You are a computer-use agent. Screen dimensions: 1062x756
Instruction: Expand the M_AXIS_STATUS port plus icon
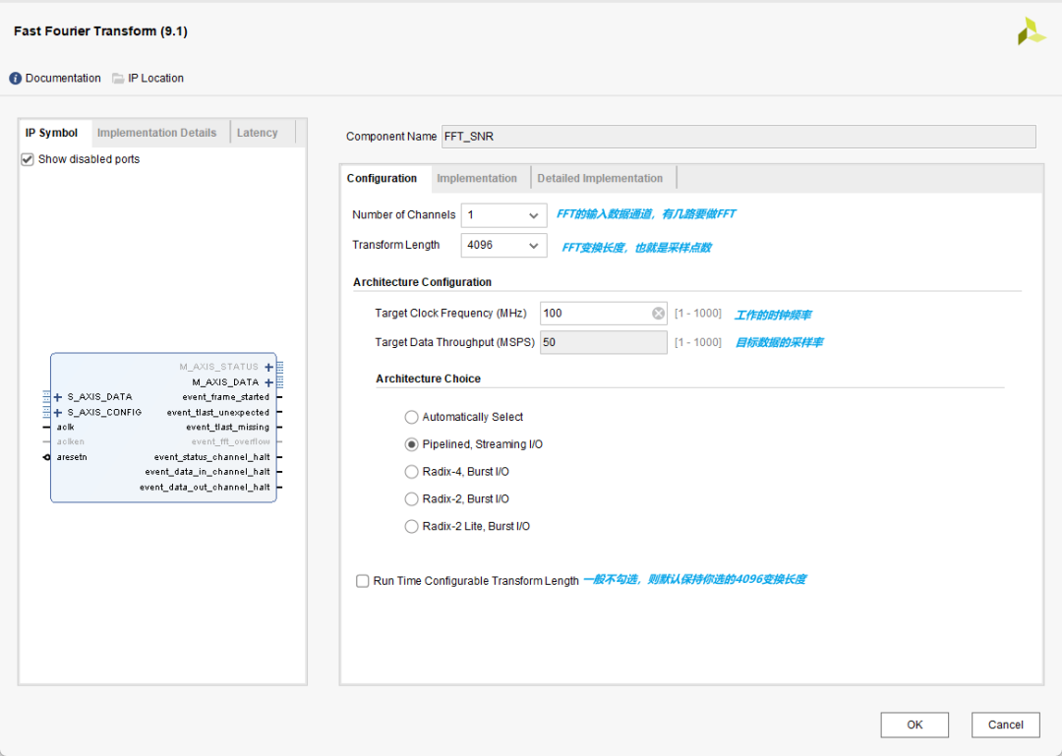coord(268,367)
